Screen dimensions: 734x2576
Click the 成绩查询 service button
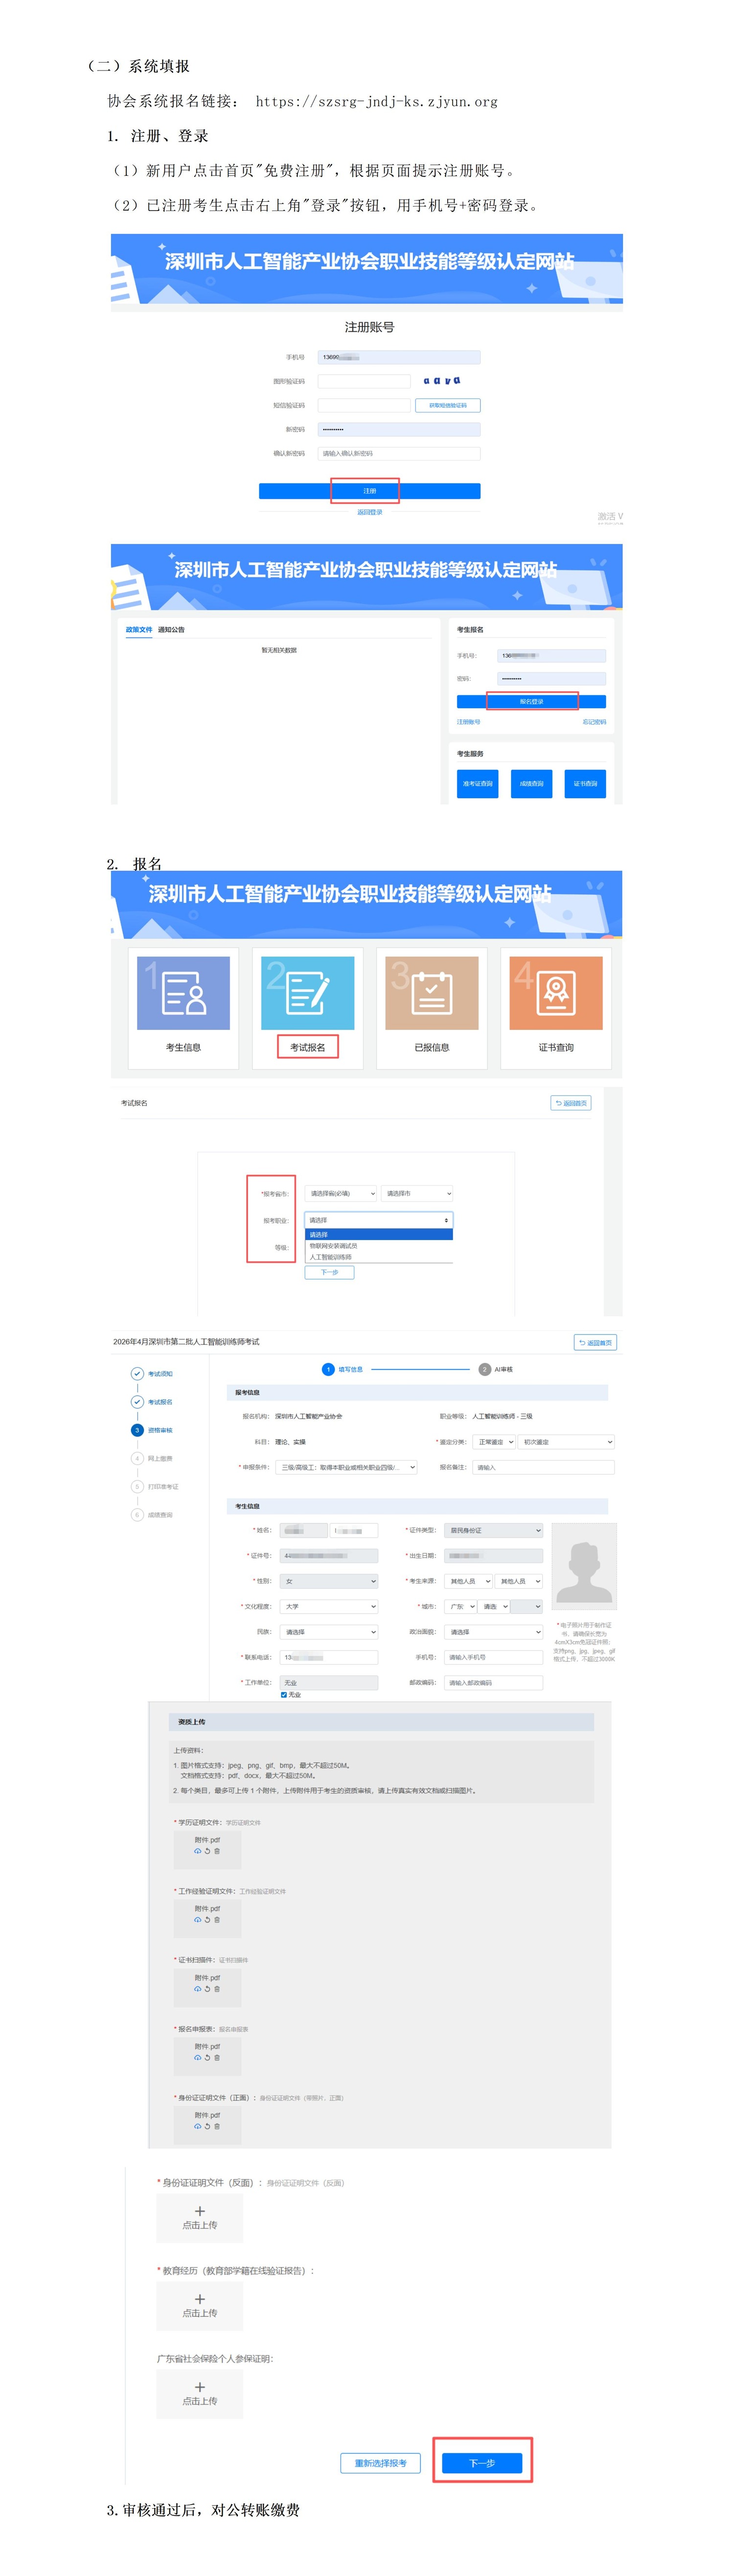click(x=531, y=783)
